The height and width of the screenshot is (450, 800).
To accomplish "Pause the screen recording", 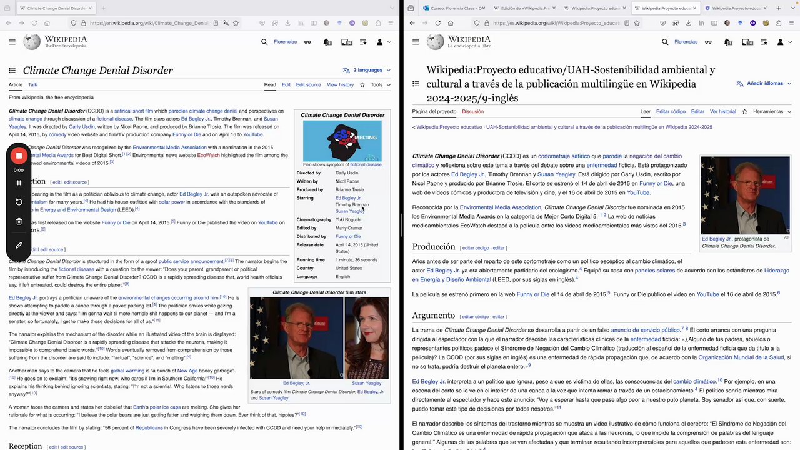I will 19,182.
